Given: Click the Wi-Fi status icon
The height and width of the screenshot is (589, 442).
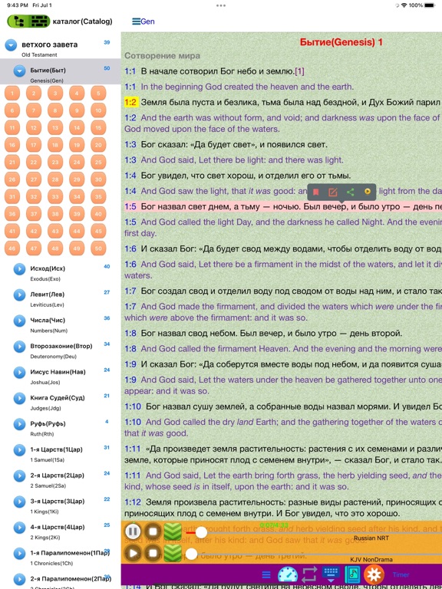Looking at the screenshot, I should (404, 5).
